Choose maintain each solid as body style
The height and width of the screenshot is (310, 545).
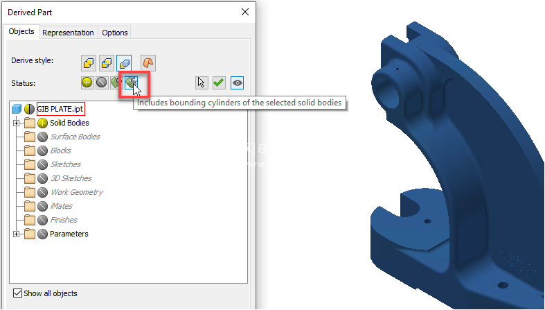point(124,63)
